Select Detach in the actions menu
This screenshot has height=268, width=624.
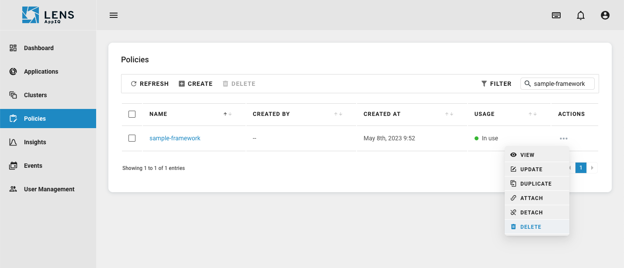(x=537, y=212)
